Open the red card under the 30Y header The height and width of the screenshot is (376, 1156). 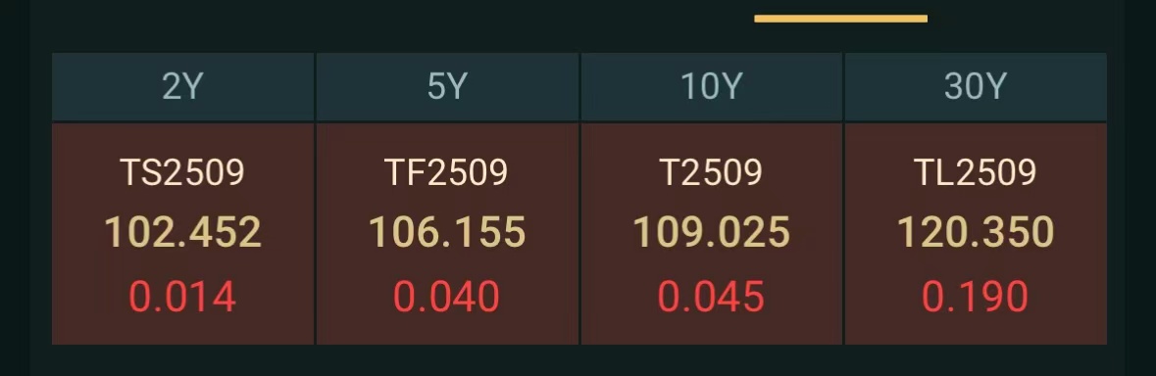pyautogui.click(x=976, y=233)
